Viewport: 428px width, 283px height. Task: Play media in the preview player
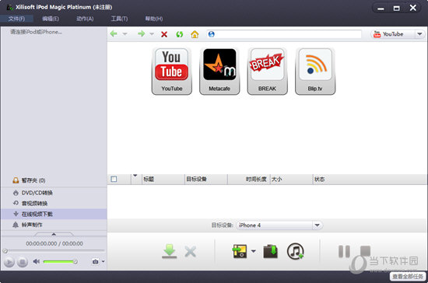tap(9, 262)
